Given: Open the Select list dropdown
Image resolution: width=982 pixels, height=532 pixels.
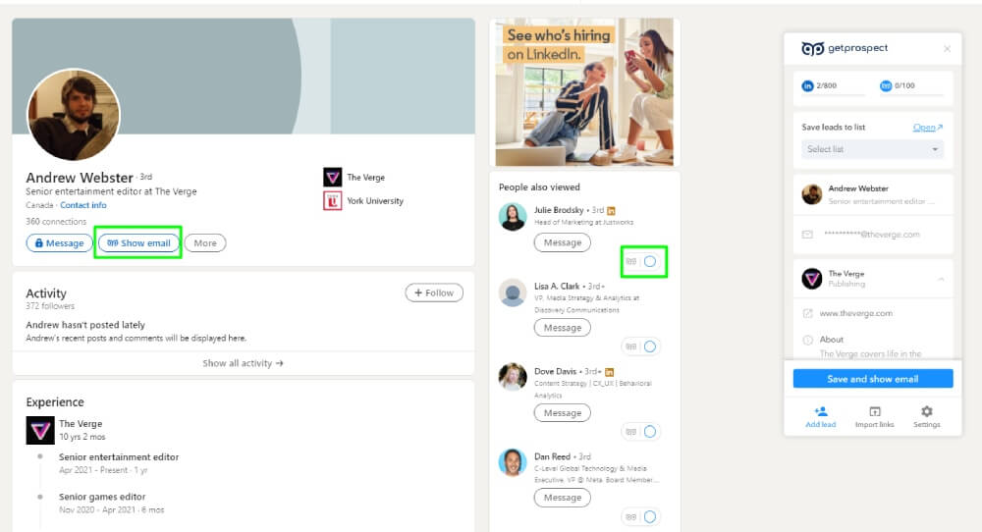Looking at the screenshot, I should pyautogui.click(x=872, y=149).
